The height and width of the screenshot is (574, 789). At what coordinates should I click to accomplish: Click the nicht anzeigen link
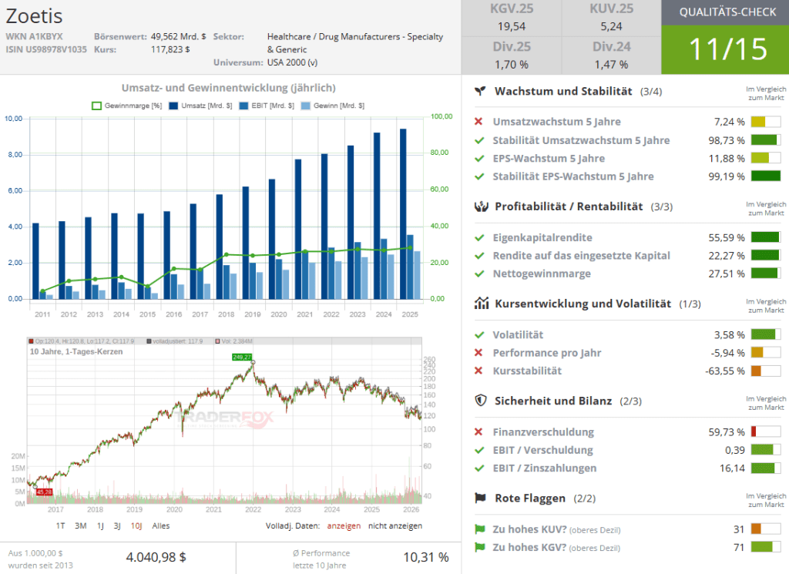click(394, 525)
